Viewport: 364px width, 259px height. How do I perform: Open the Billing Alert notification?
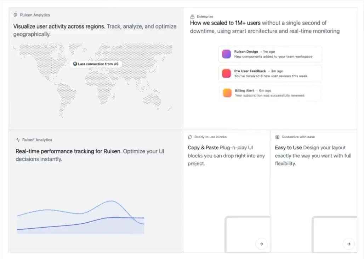point(270,93)
